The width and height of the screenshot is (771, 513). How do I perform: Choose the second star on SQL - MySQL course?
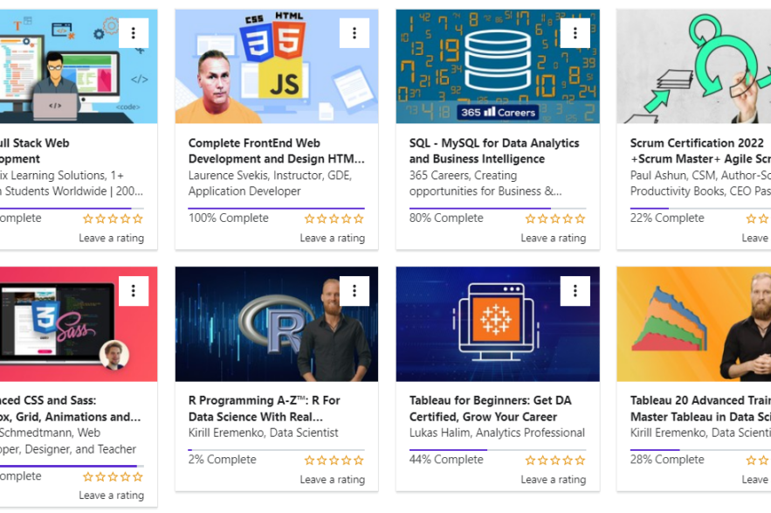(x=542, y=218)
